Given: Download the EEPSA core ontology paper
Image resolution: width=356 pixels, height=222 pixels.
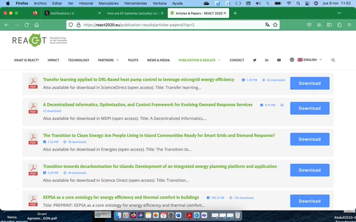Looking at the screenshot, I should 310,201.
